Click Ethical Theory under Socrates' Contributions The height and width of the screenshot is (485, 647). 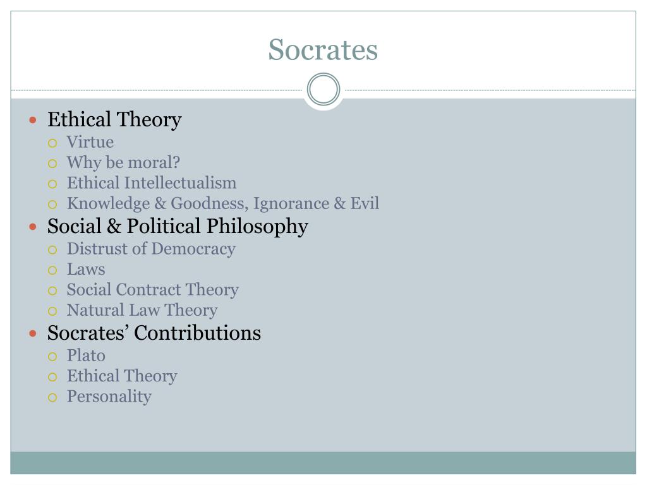coord(122,376)
